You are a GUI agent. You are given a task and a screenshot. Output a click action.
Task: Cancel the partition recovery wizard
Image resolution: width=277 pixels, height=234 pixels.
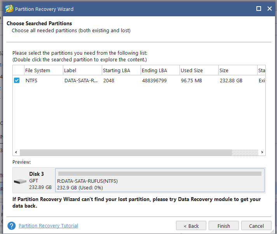point(256,226)
